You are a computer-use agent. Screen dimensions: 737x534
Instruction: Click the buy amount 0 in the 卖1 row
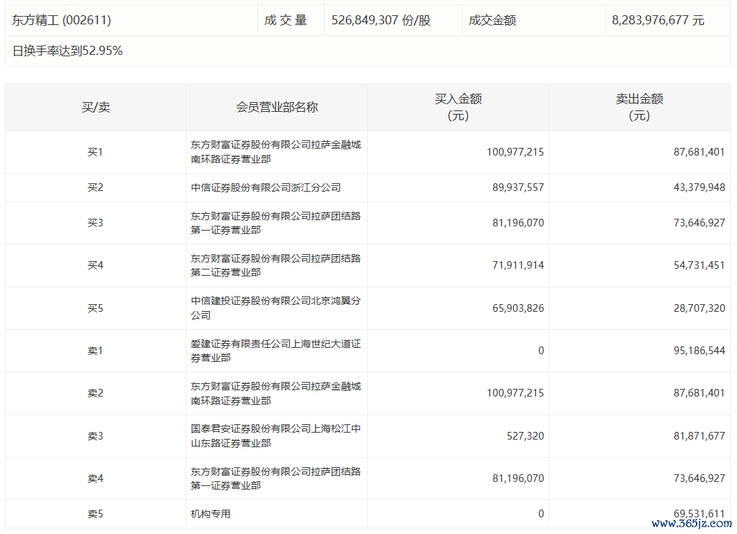(x=541, y=351)
